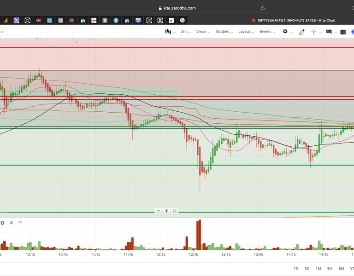Open chart settings gear in toolbar
Image resolution: width=354 pixels, height=276 pixels.
[x=285, y=32]
